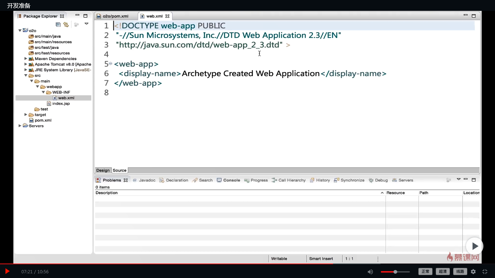
Task: Switch to o2o/pom.xml editor tab
Action: click(116, 16)
